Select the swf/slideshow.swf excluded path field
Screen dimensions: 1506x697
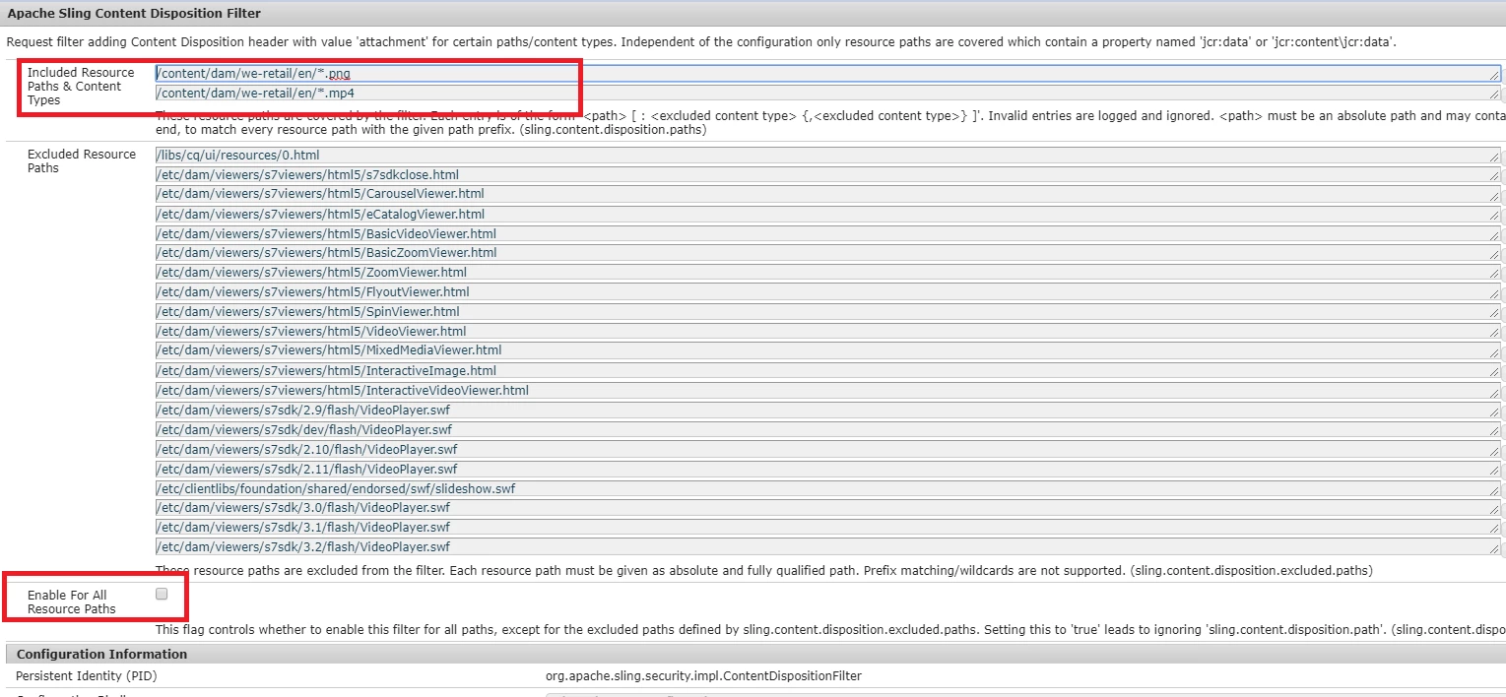click(x=828, y=488)
